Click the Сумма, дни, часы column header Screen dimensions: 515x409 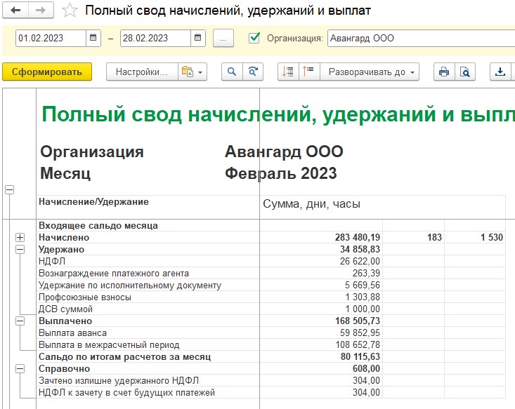click(x=311, y=204)
